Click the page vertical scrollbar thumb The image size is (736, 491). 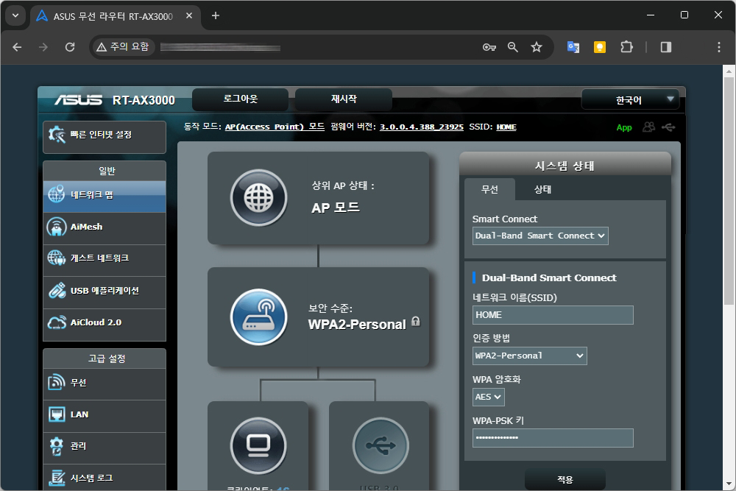tap(729, 191)
